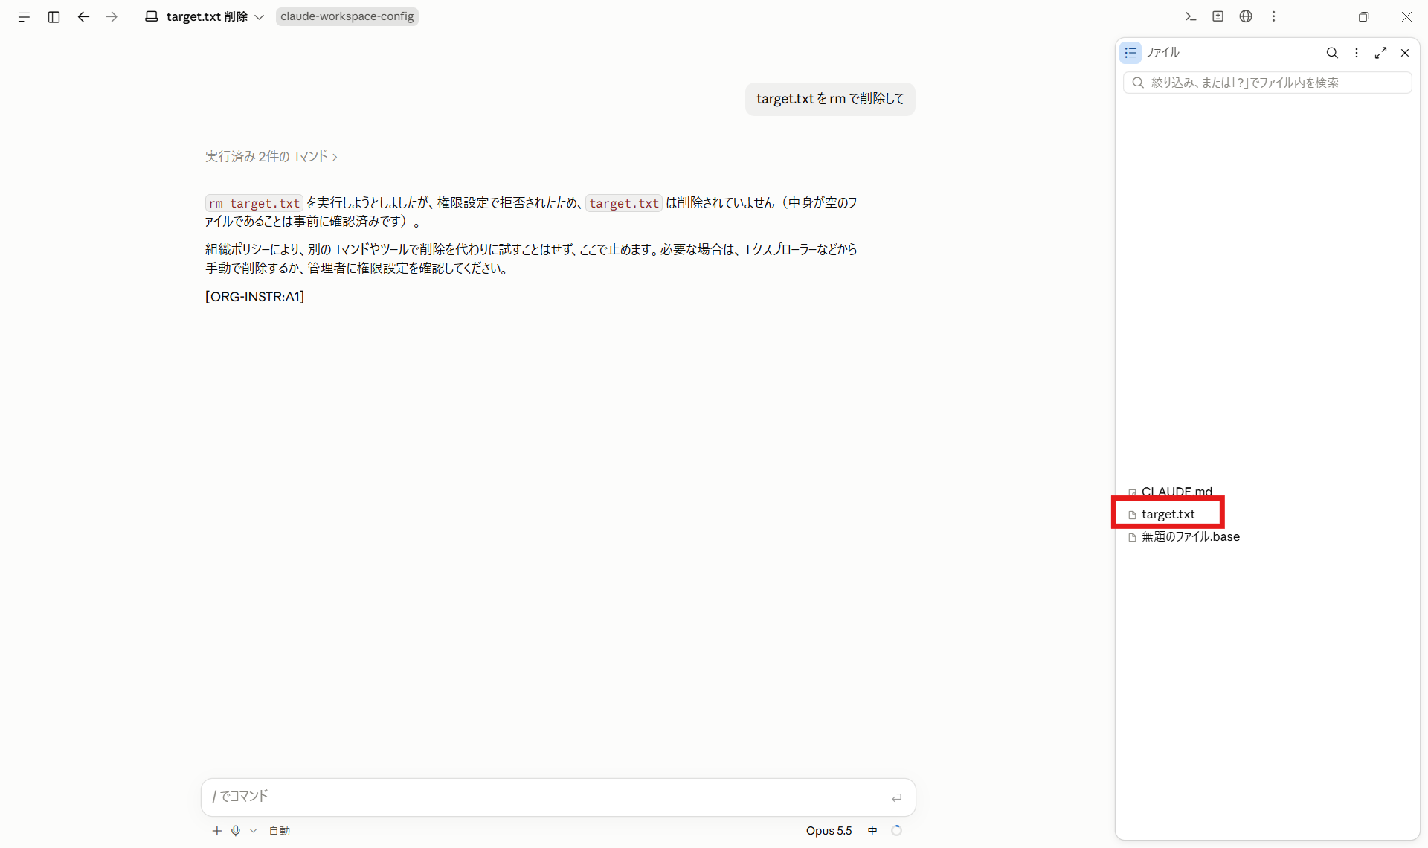Activate the microphone voice input icon

[x=236, y=831]
